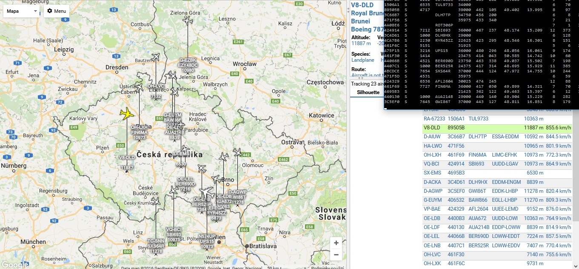
Task: Select VP-BAE in the aircraft list
Action: click(497, 209)
